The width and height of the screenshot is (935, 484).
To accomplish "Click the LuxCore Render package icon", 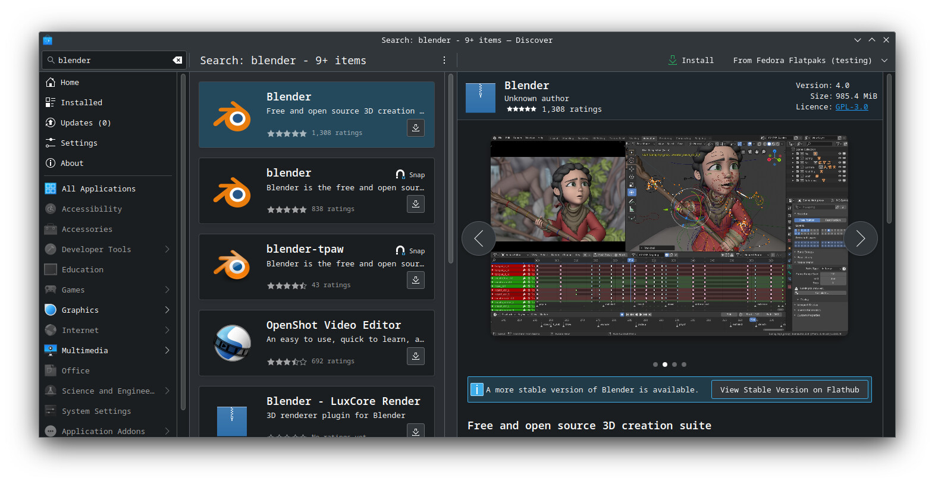I will pyautogui.click(x=232, y=421).
